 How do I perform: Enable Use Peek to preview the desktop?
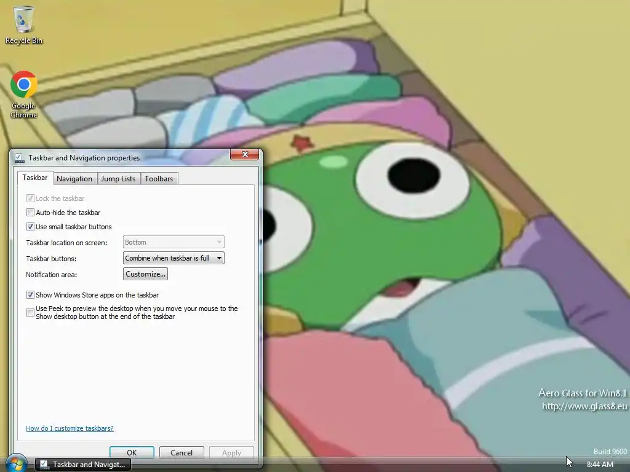[30, 312]
